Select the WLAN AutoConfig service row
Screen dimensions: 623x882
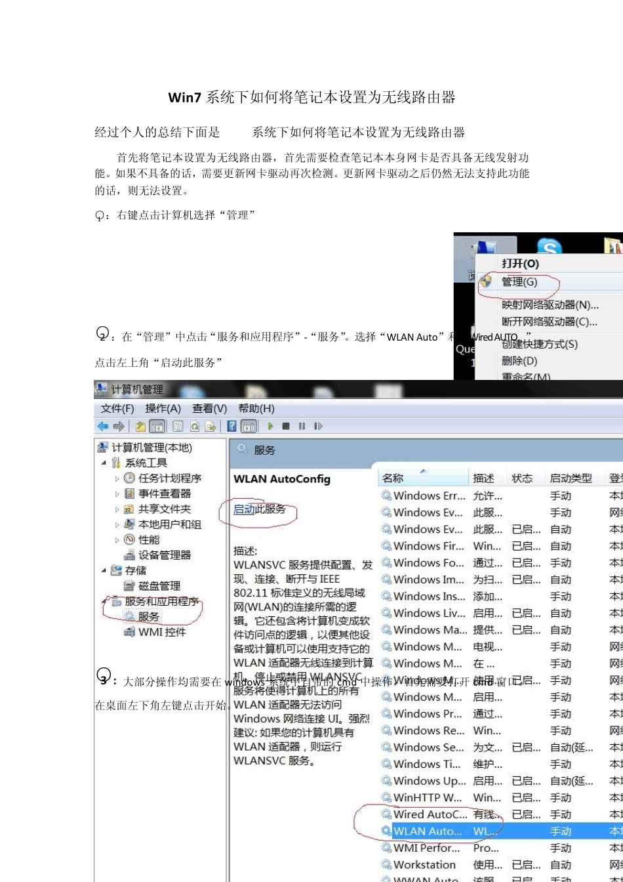[427, 831]
